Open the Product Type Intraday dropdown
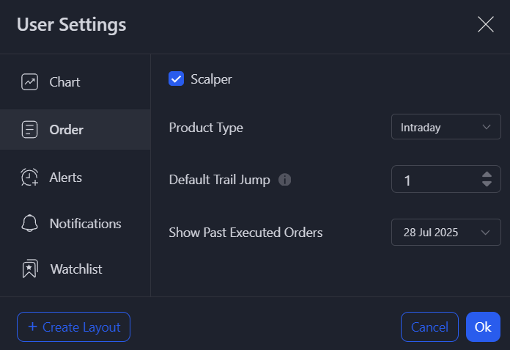510x350 pixels. (x=446, y=127)
